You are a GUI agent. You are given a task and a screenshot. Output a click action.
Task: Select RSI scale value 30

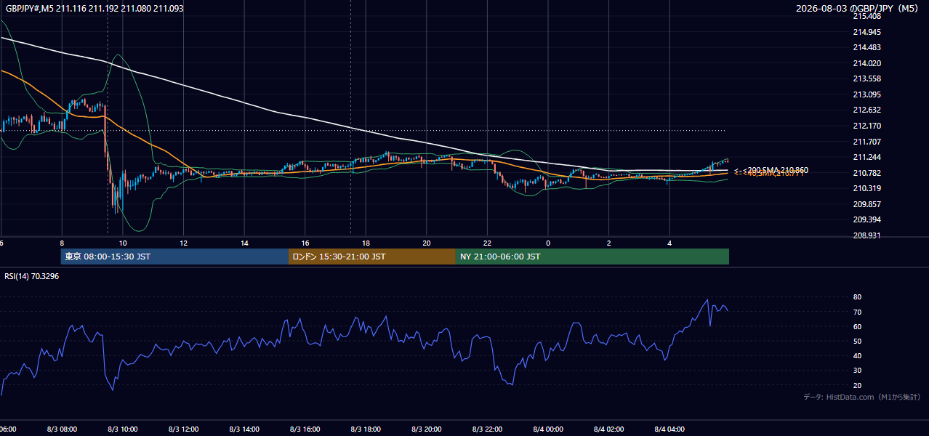pos(858,371)
